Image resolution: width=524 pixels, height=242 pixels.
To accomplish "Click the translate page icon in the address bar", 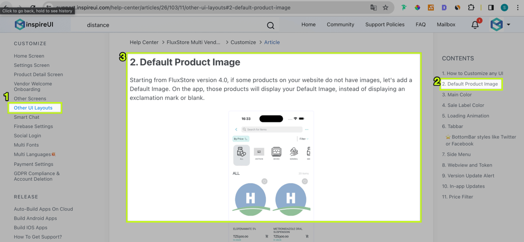I will [x=373, y=7].
